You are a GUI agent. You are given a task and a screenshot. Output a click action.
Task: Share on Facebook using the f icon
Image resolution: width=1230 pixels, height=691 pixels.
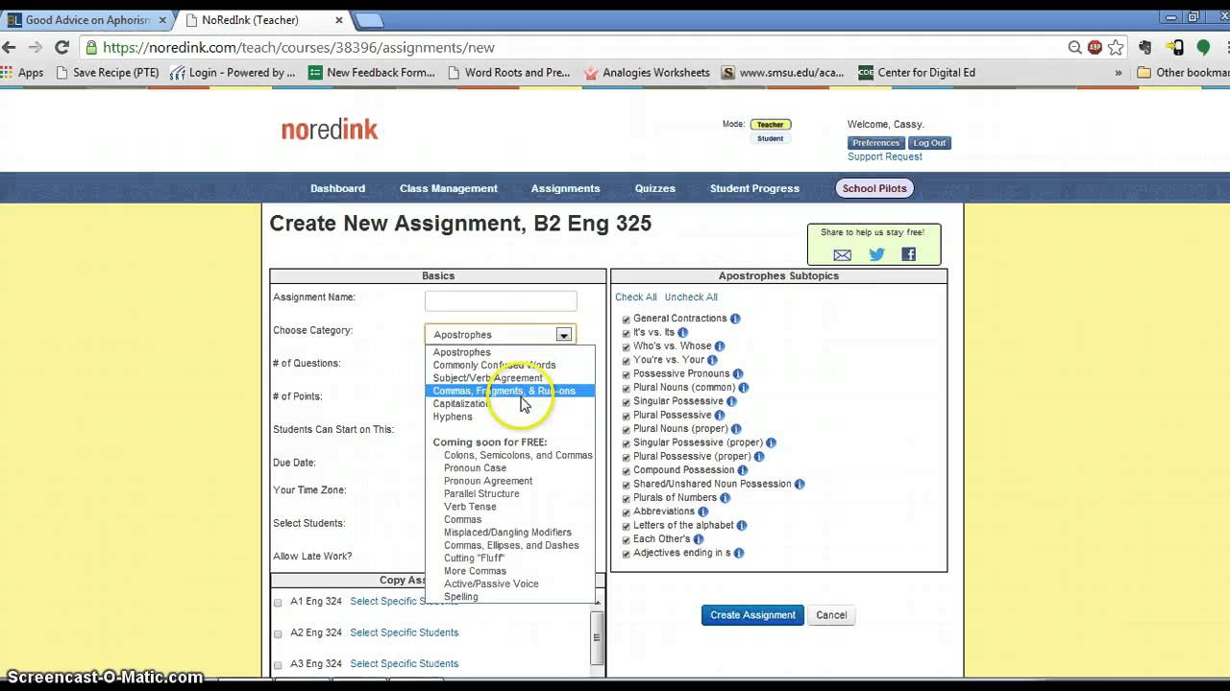(908, 254)
